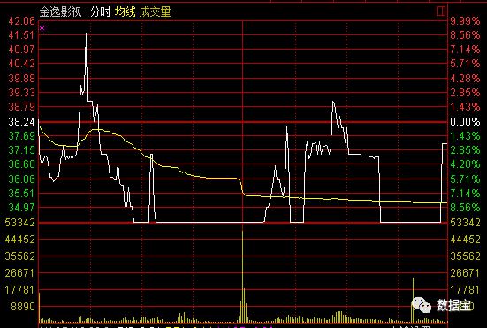487x328 pixels.
Task: Click the 9.99% top percentage label
Action: coord(465,21)
